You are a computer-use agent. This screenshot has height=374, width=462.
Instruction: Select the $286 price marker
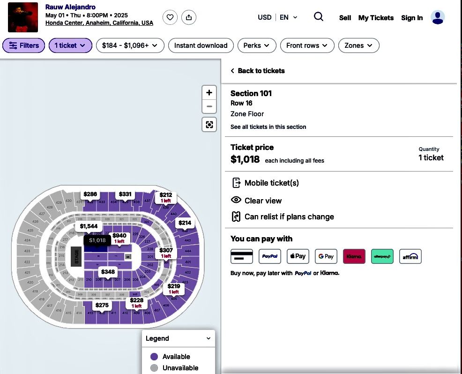[x=90, y=194]
